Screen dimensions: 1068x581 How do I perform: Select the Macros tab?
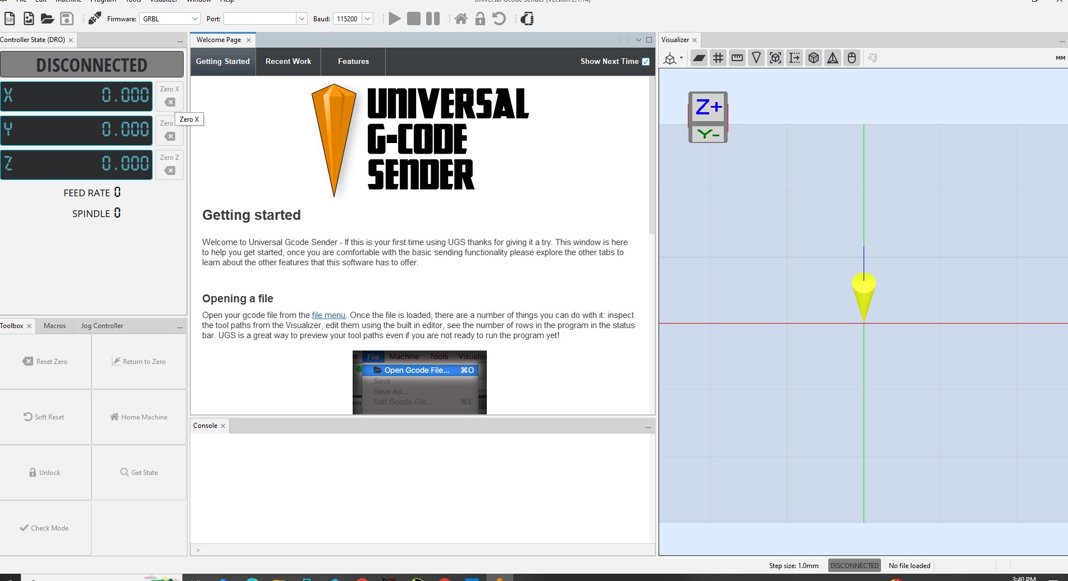[54, 326]
